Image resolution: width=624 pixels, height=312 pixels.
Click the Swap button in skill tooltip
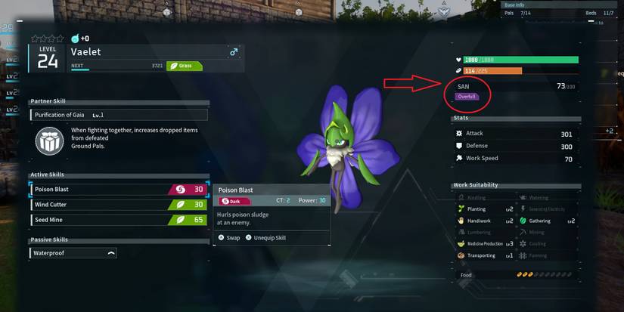click(229, 238)
